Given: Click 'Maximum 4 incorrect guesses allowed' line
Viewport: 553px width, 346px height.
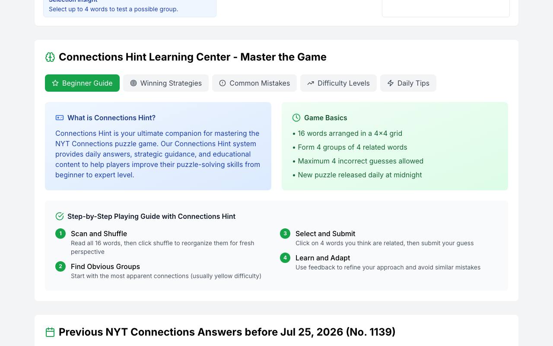Looking at the screenshot, I should pos(358,161).
